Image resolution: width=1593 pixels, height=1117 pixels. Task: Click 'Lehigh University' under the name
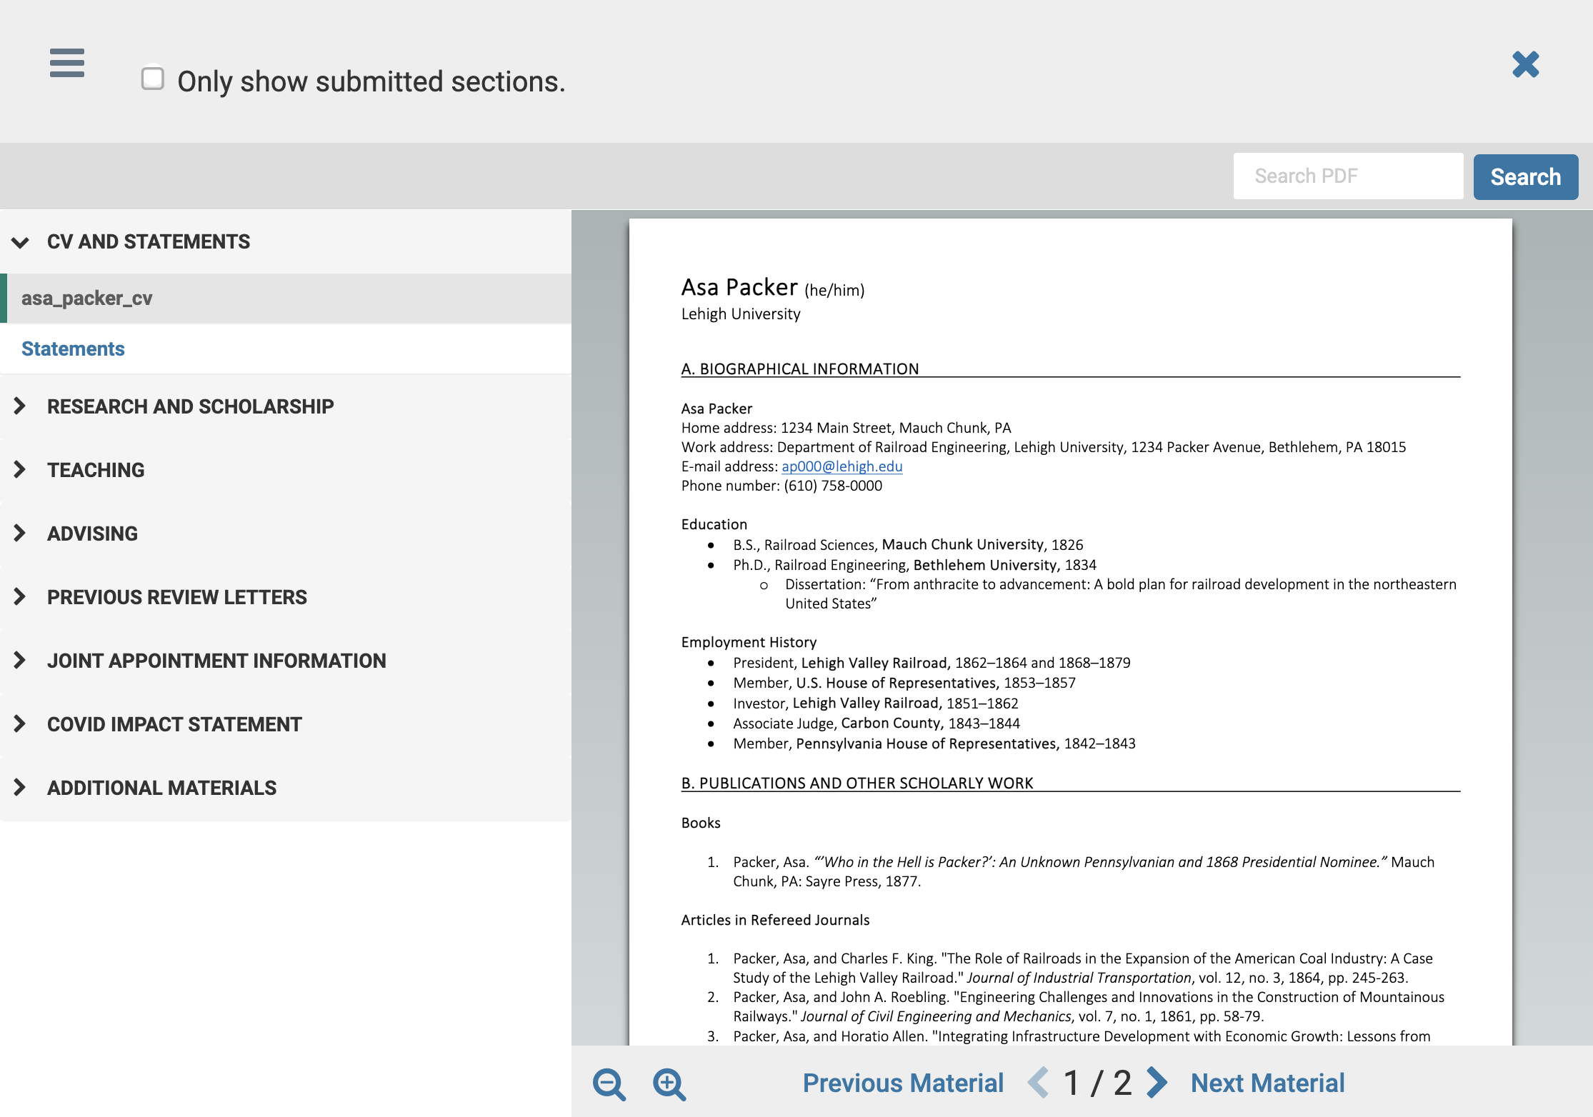click(x=741, y=314)
